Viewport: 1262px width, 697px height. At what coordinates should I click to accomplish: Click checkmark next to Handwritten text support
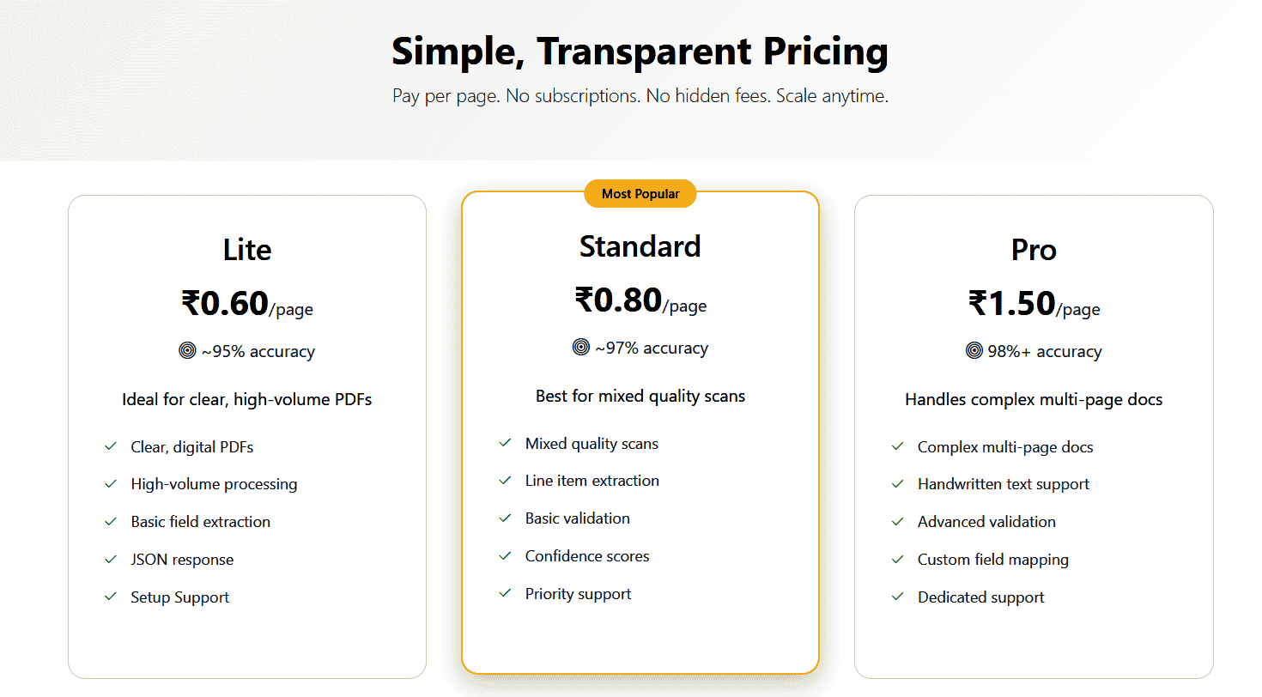[898, 484]
